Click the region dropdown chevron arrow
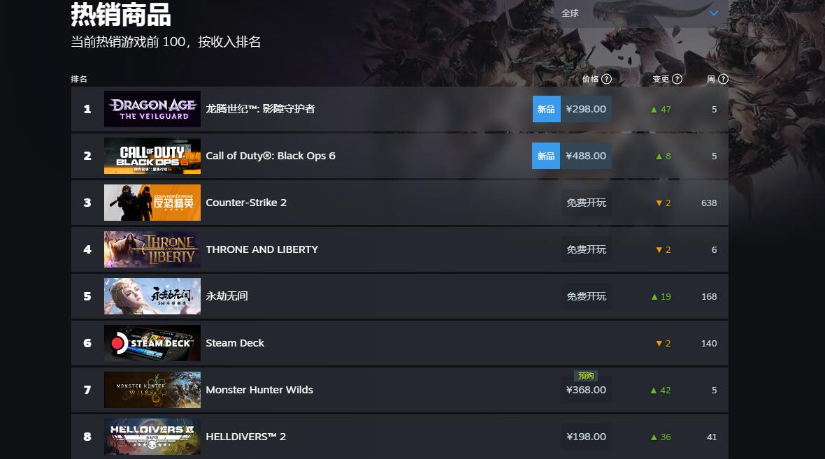The image size is (825, 459). click(713, 13)
